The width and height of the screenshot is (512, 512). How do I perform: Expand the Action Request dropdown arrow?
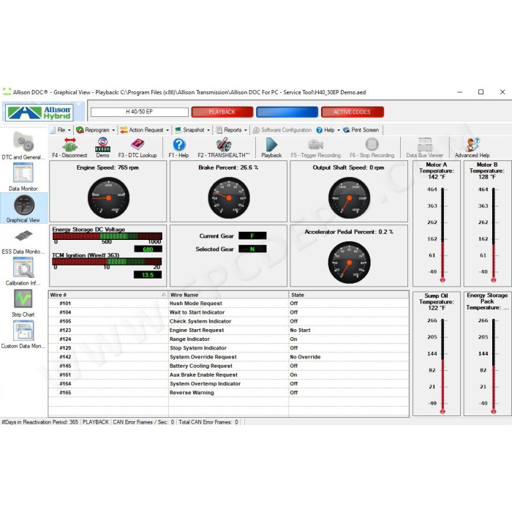pyautogui.click(x=167, y=130)
